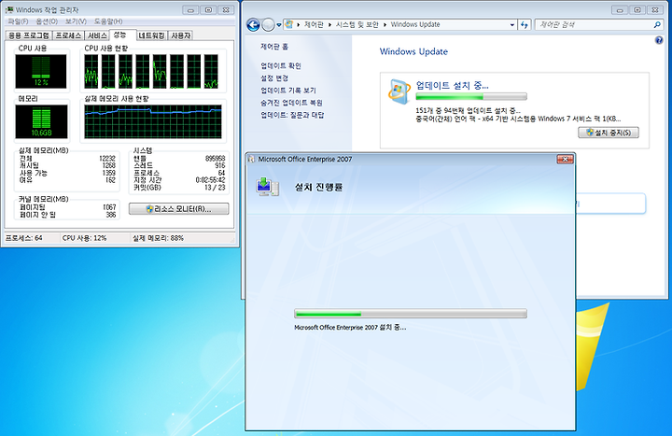Switch to the 프로세스 tab
Image resolution: width=672 pixels, height=436 pixels.
point(68,35)
